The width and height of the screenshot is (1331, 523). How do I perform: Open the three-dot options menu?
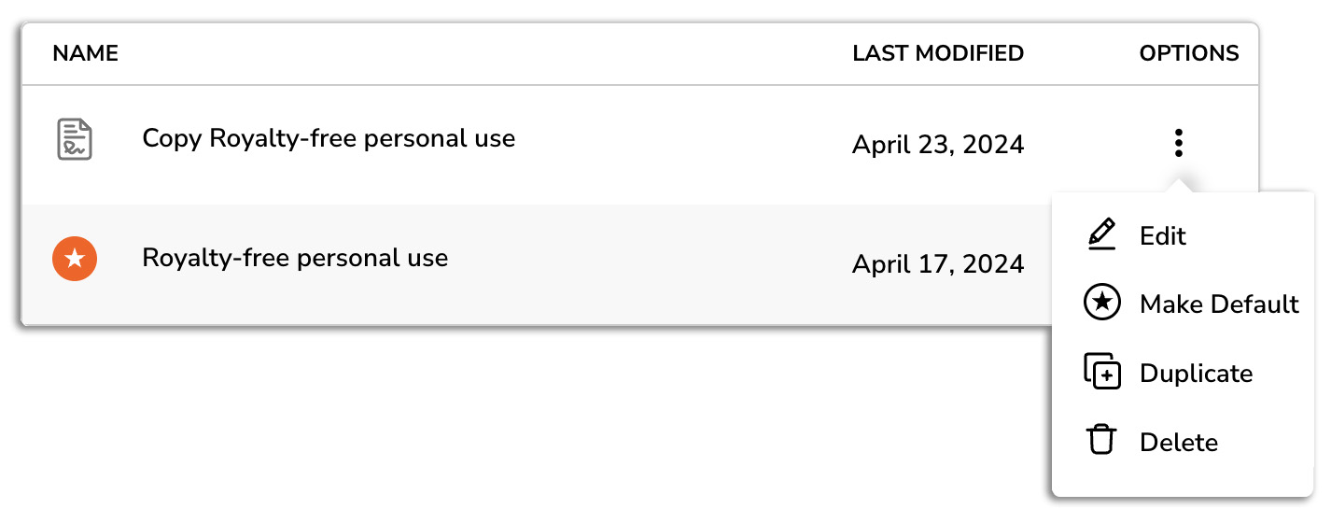[1179, 143]
